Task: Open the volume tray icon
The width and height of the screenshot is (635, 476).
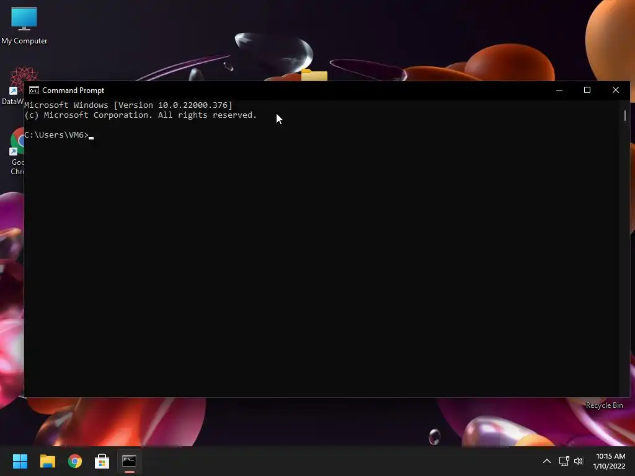Action: pos(579,461)
